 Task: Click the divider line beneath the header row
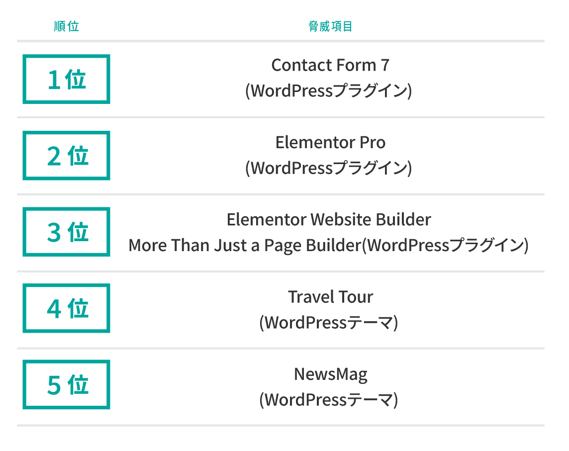pyautogui.click(x=281, y=41)
